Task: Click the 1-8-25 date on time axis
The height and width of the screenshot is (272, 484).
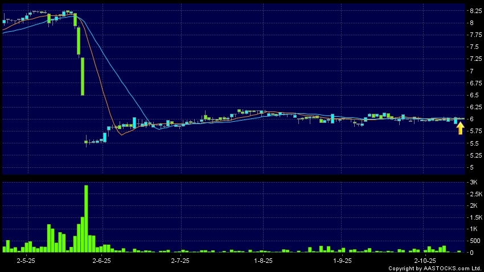Action: click(x=262, y=260)
